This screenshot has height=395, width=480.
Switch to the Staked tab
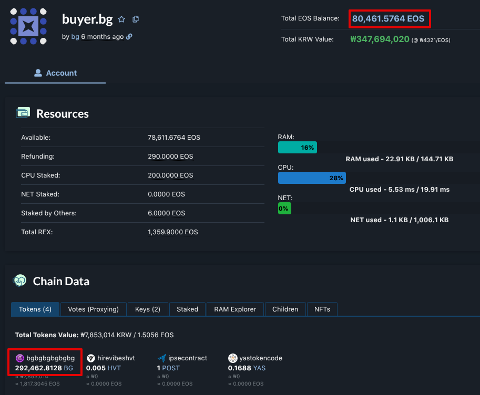187,309
